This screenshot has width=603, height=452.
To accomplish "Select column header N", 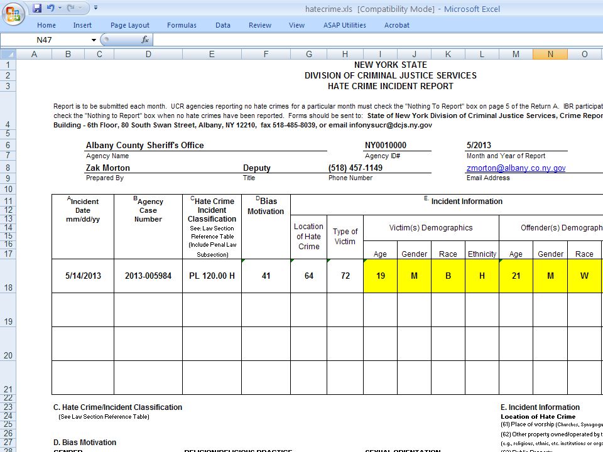I will tap(550, 54).
